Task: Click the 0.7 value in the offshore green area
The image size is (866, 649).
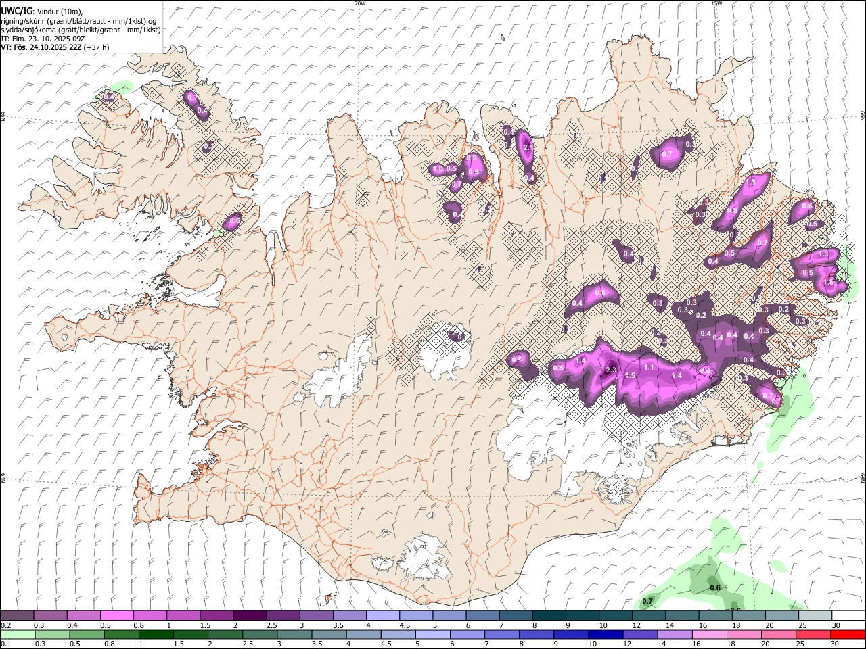Action: pos(647,601)
